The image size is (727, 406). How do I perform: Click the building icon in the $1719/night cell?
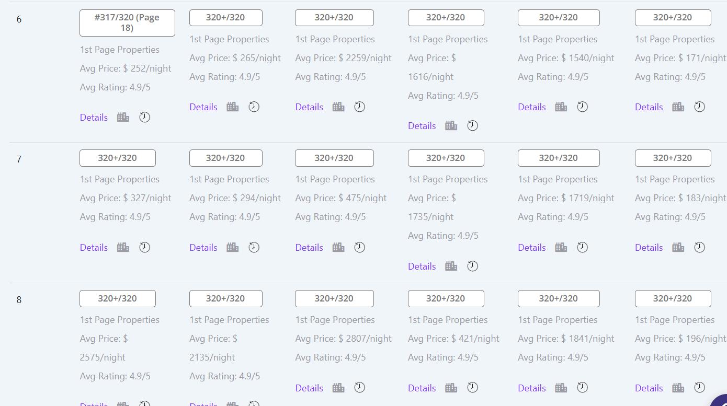click(x=561, y=247)
